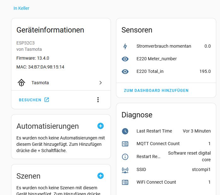Add a new automation with plus button

(101, 126)
